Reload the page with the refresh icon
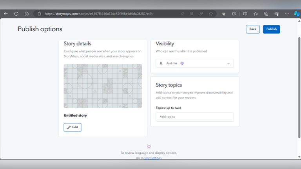The image size is (301, 169). 16,14
